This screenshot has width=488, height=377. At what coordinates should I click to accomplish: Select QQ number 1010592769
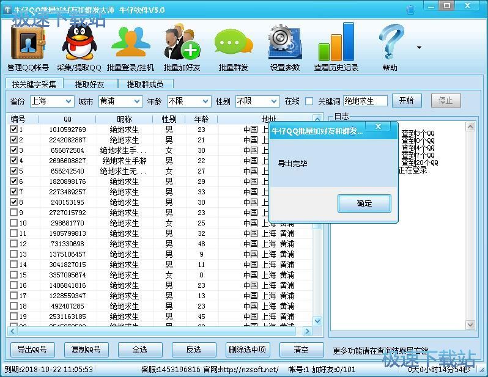67,130
